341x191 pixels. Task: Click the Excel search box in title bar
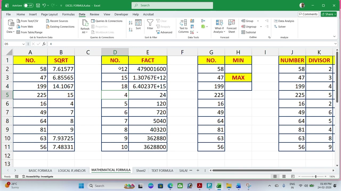pyautogui.click(x=172, y=5)
